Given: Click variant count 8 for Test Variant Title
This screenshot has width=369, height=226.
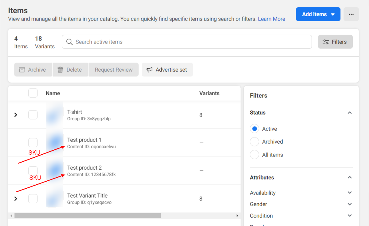Looking at the screenshot, I should (201, 199).
